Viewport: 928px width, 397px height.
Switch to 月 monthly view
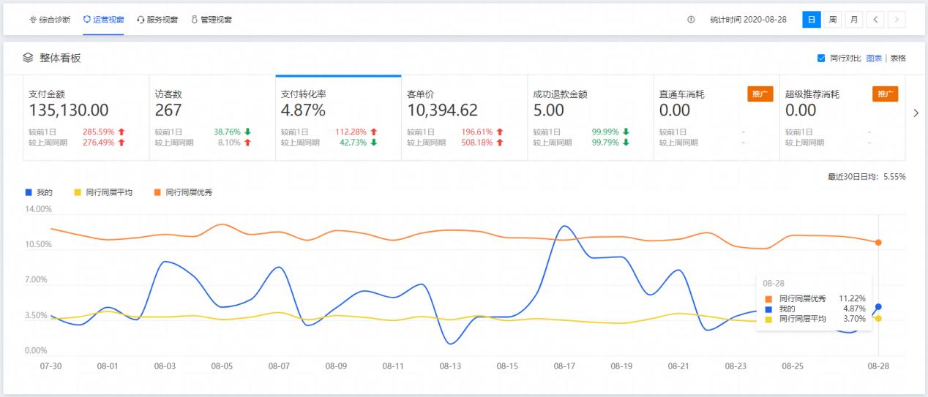[853, 20]
